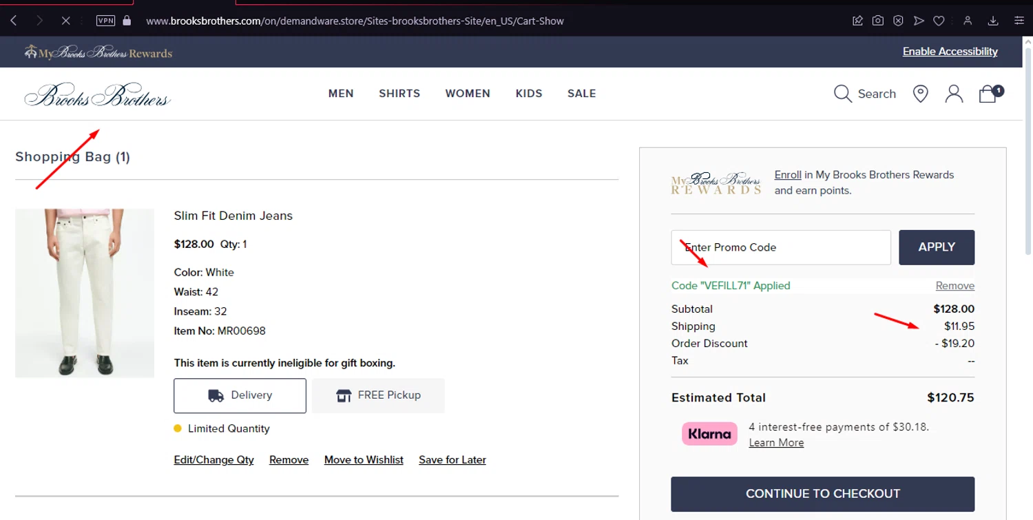Screen dimensions: 1033x520
Task: Click the My Brooks Brothers Rewards sidebar logo
Action: [x=716, y=183]
